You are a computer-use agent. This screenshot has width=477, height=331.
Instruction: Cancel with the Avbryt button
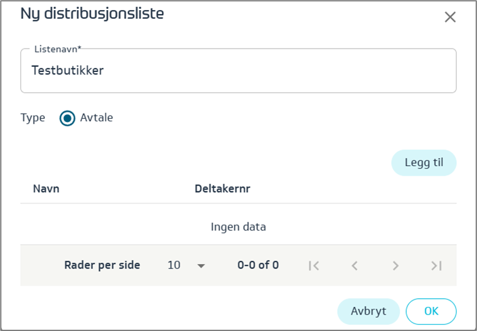point(368,311)
